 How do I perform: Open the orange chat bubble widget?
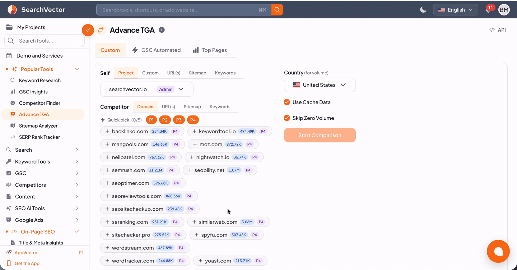click(498, 251)
